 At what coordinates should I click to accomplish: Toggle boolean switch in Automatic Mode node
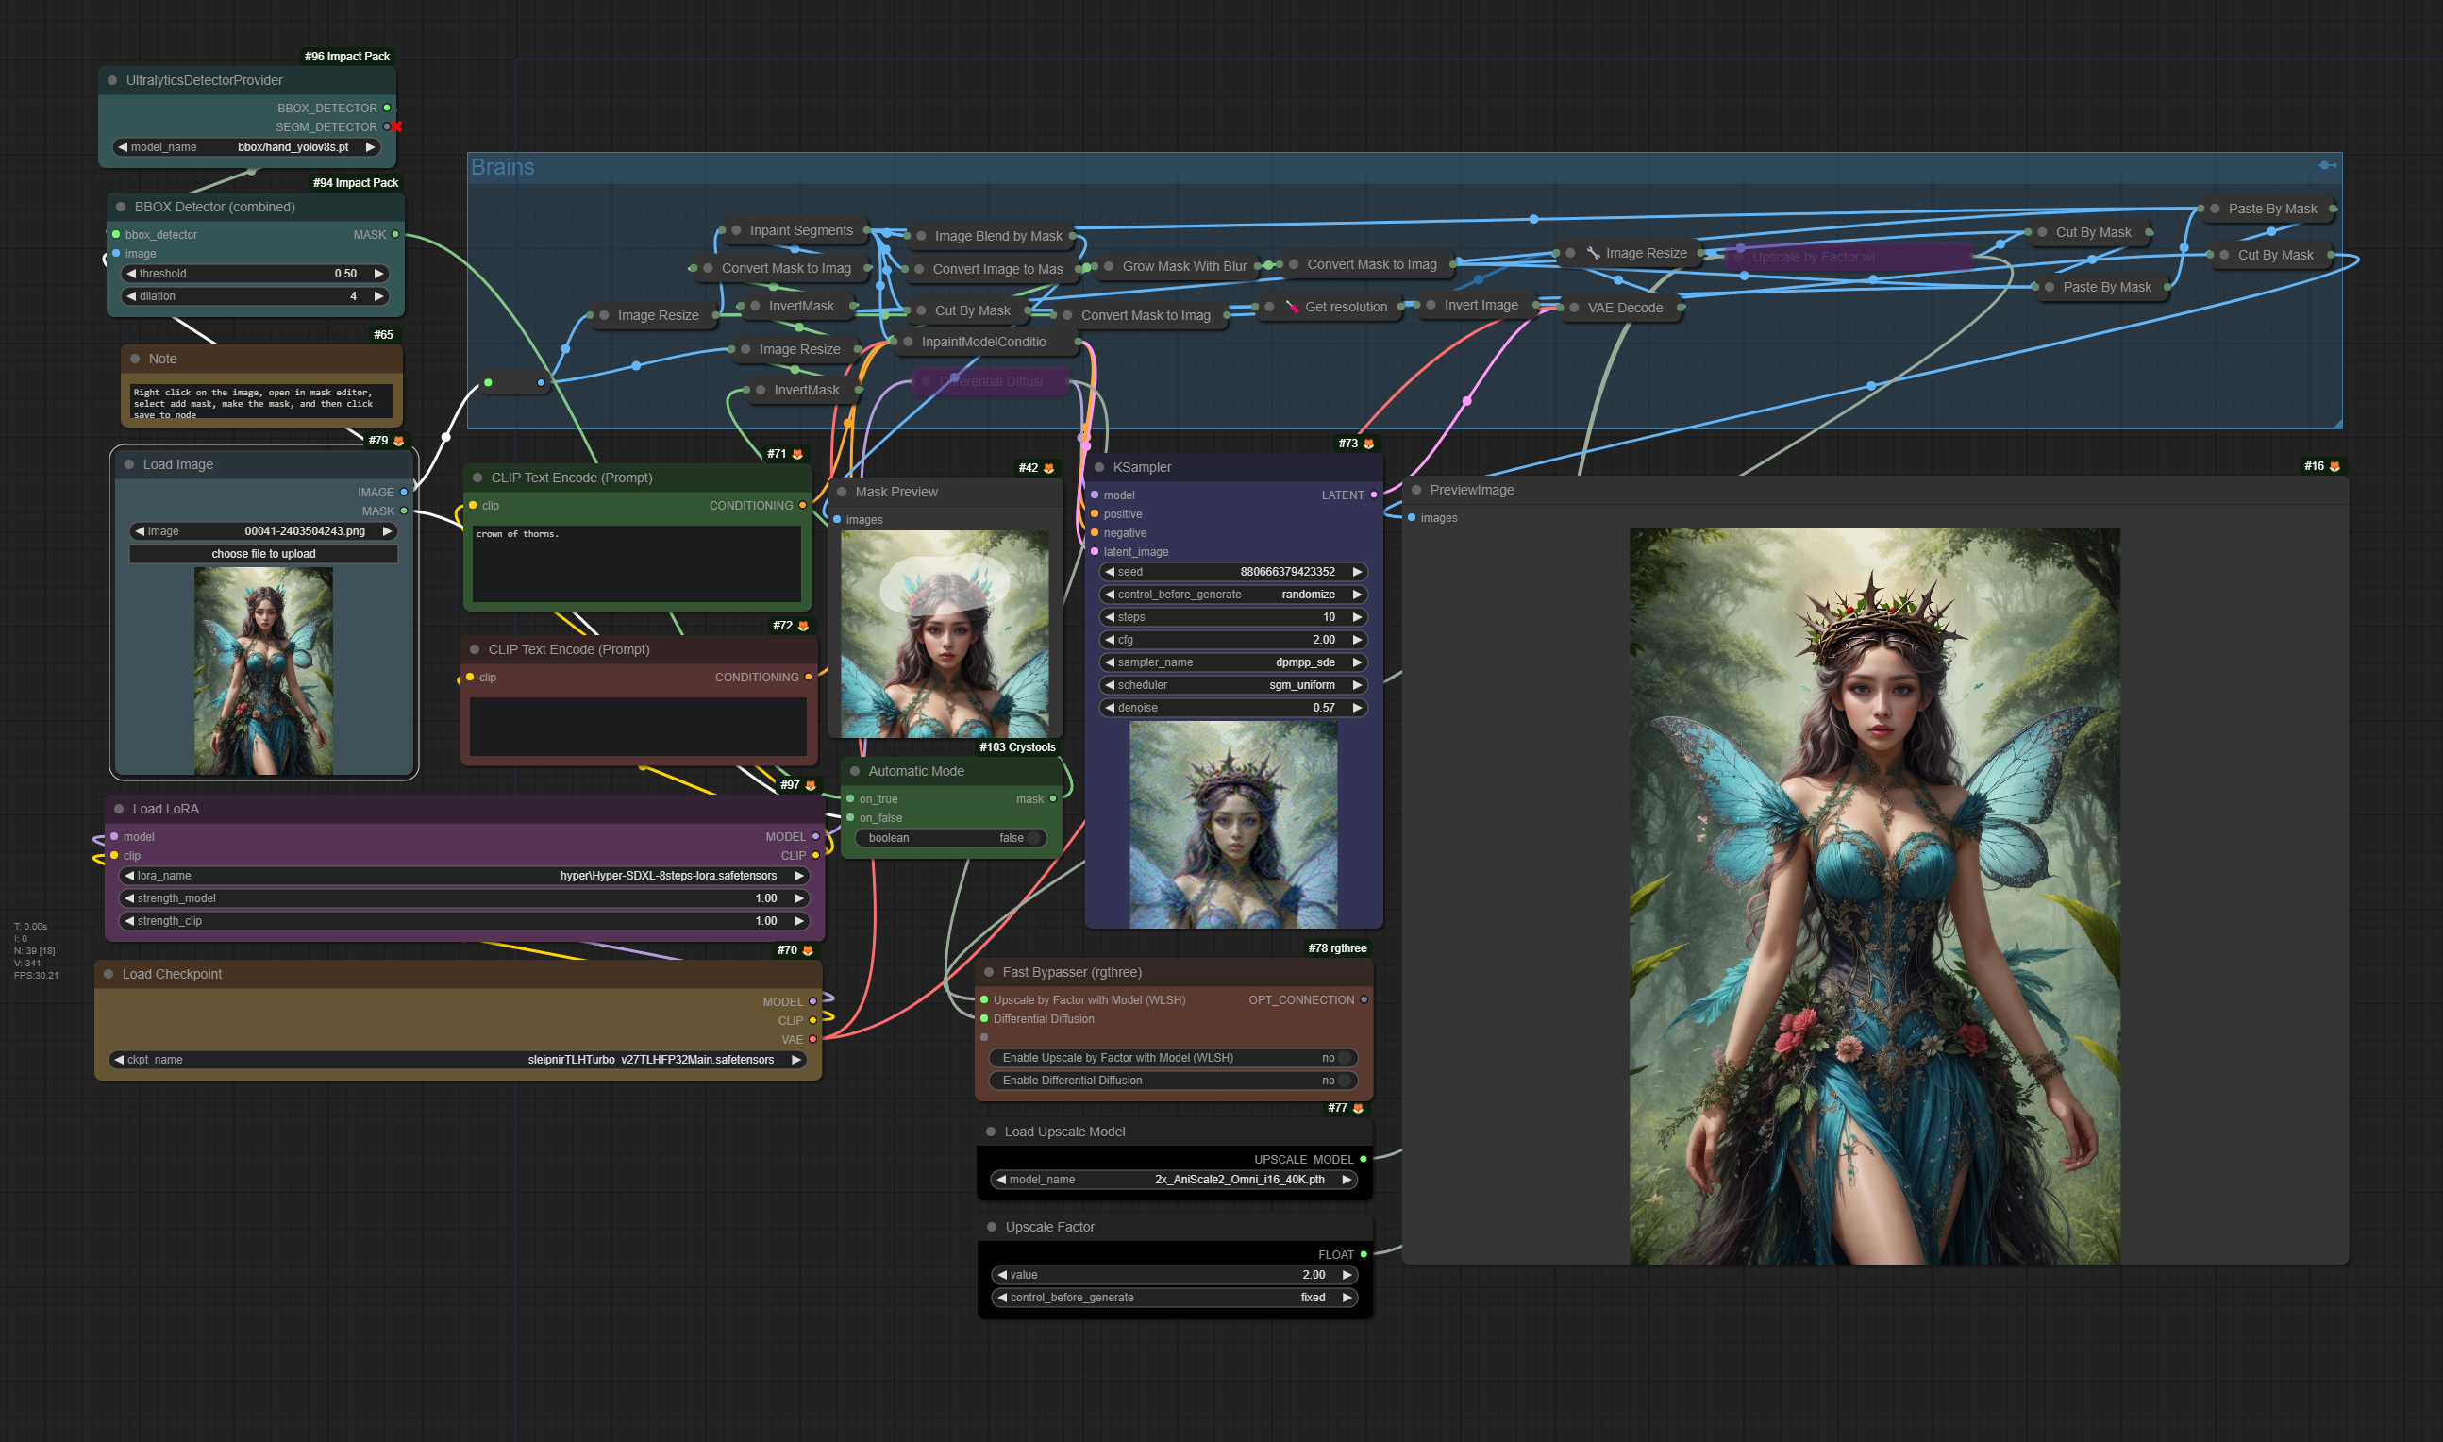pyautogui.click(x=1032, y=838)
